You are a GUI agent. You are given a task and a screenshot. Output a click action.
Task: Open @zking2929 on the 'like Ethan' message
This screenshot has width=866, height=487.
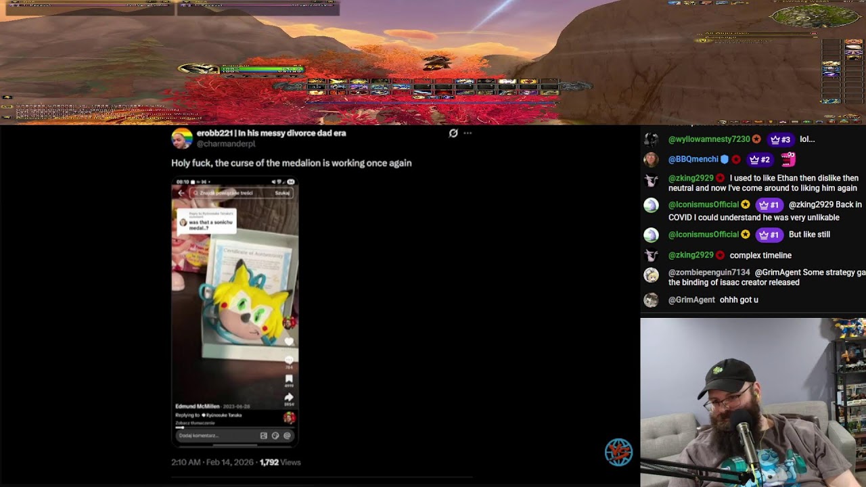coord(690,179)
